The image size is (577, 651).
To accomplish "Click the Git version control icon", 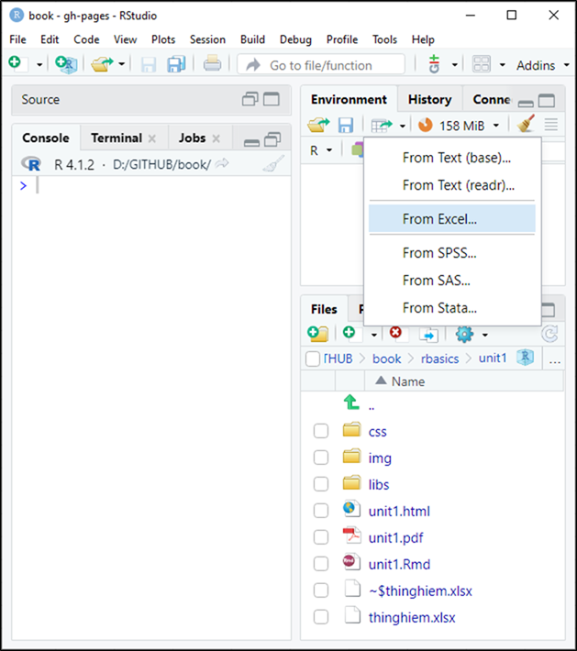I will pyautogui.click(x=434, y=64).
